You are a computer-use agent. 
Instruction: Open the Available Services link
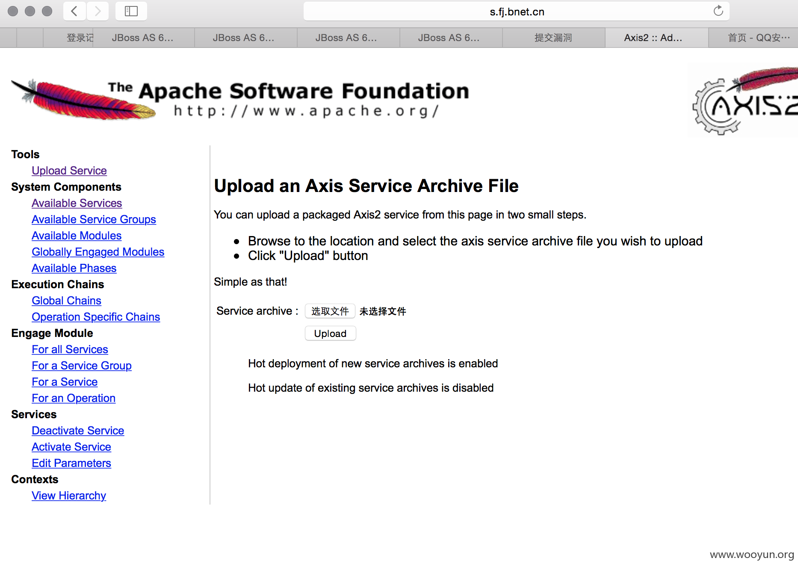click(x=77, y=203)
